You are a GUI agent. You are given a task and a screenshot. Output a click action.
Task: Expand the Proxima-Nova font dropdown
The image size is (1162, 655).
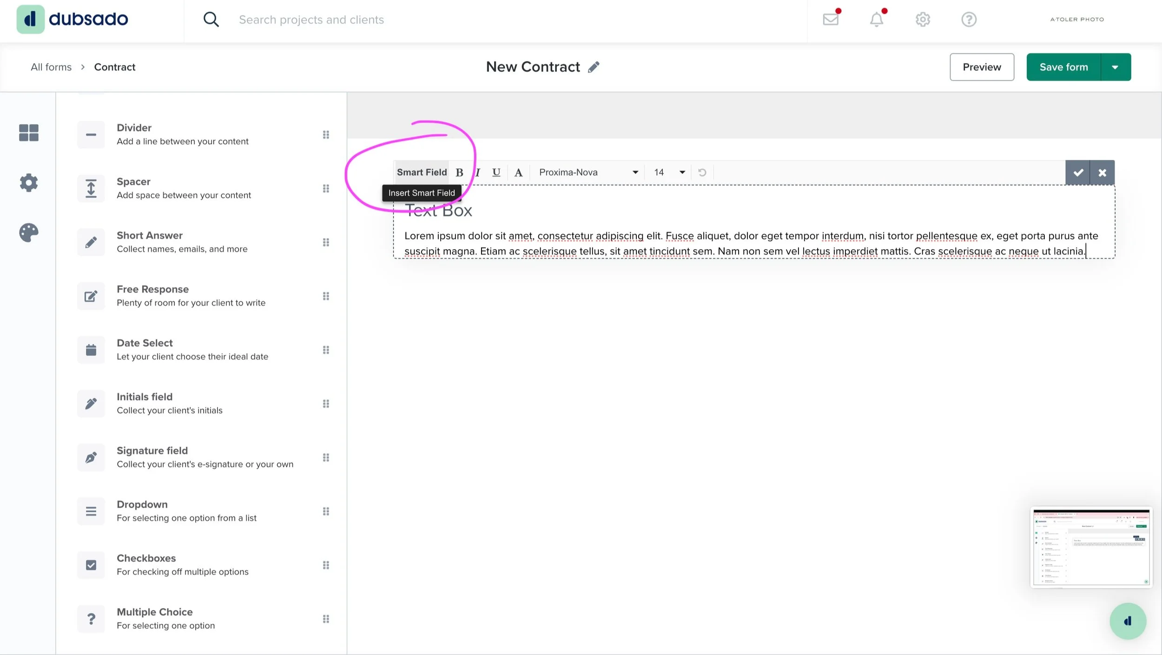pos(588,172)
